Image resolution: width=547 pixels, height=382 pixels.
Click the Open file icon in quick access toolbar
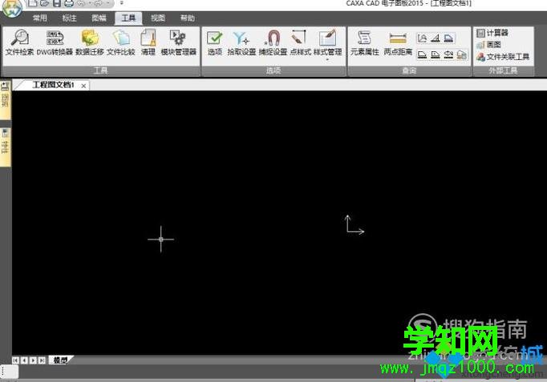pyautogui.click(x=44, y=3)
